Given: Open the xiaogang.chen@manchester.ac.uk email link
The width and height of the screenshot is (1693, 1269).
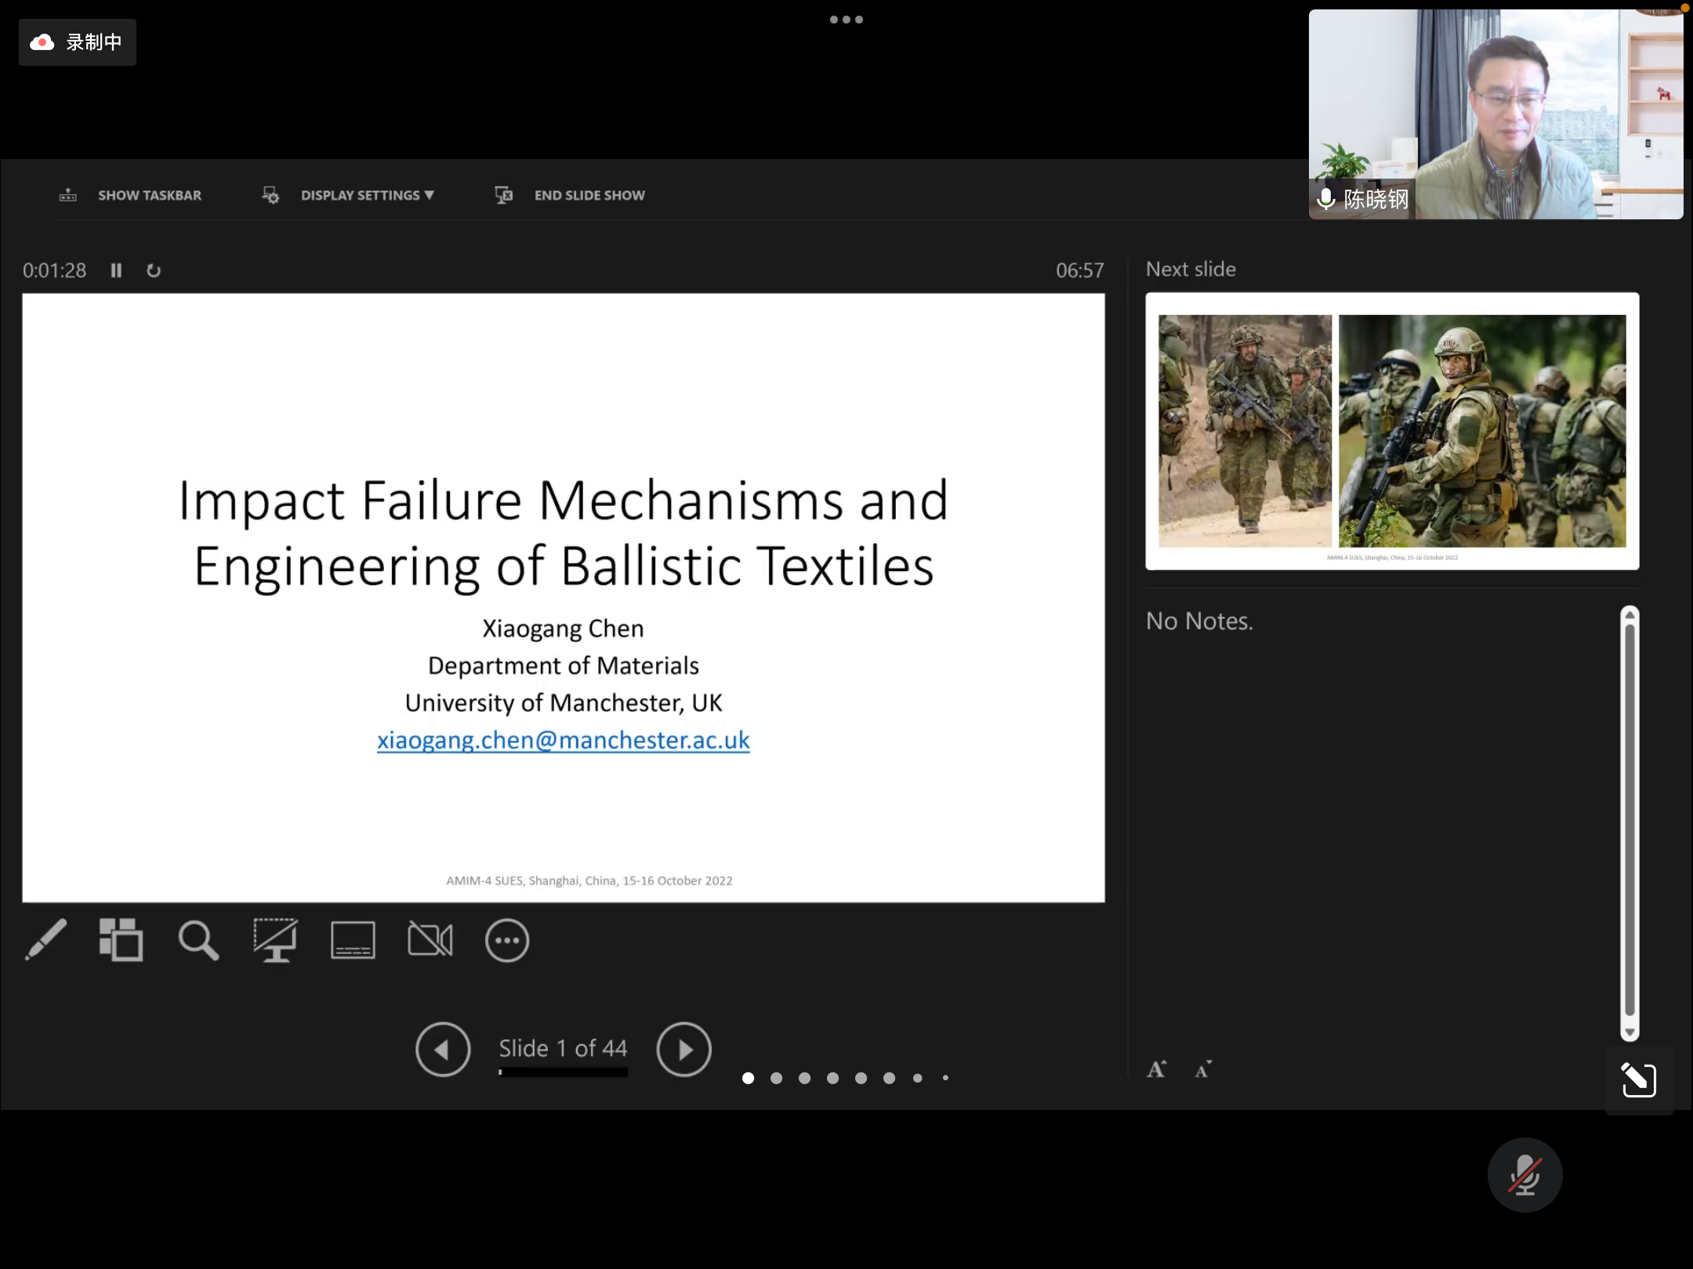Looking at the screenshot, I should point(563,739).
